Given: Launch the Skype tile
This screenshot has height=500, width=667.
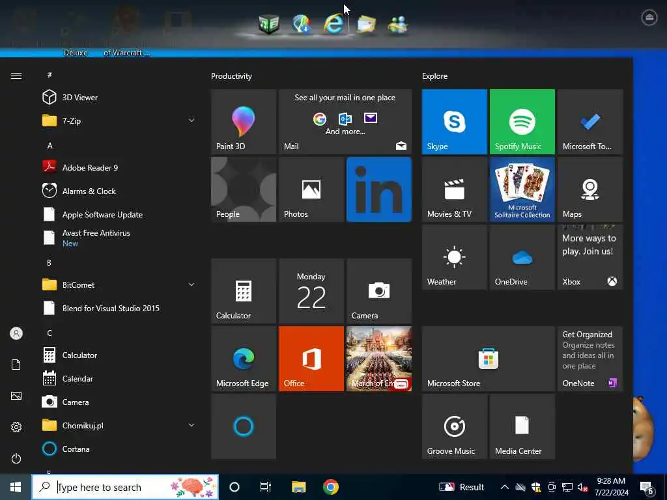Looking at the screenshot, I should pyautogui.click(x=454, y=122).
